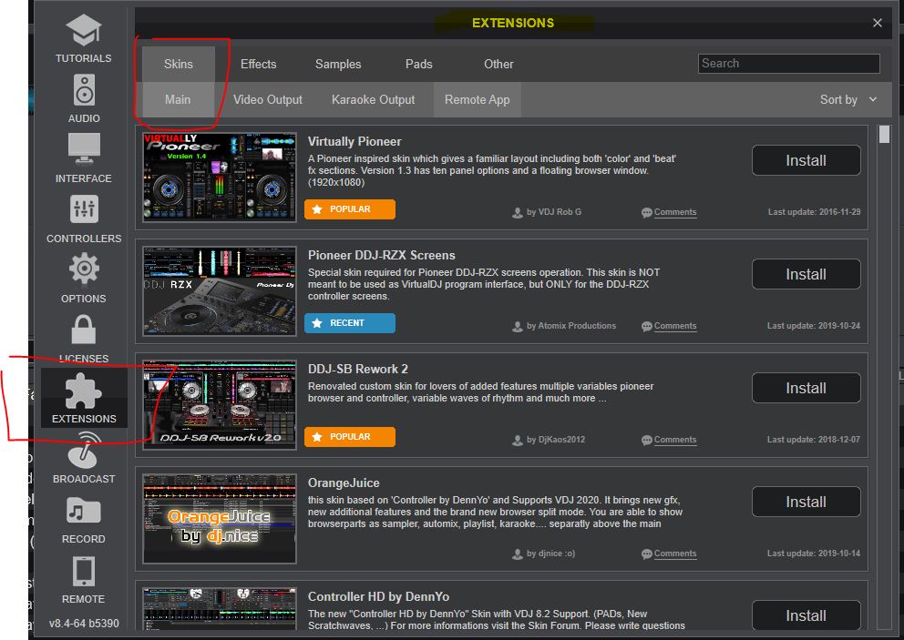Select the Video Output sub-tab
Image resolution: width=904 pixels, height=640 pixels.
click(268, 99)
